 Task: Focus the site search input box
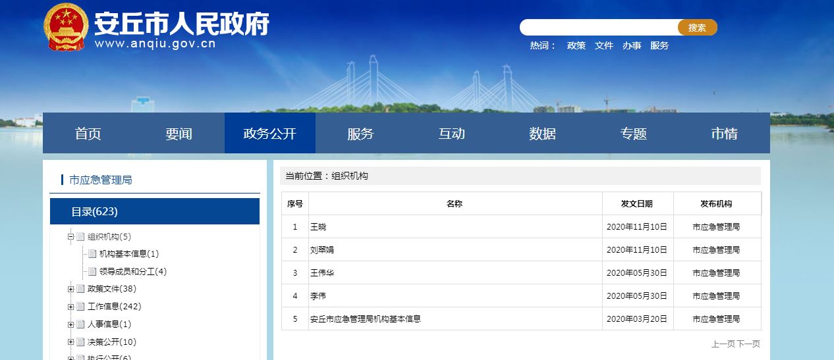pyautogui.click(x=599, y=28)
